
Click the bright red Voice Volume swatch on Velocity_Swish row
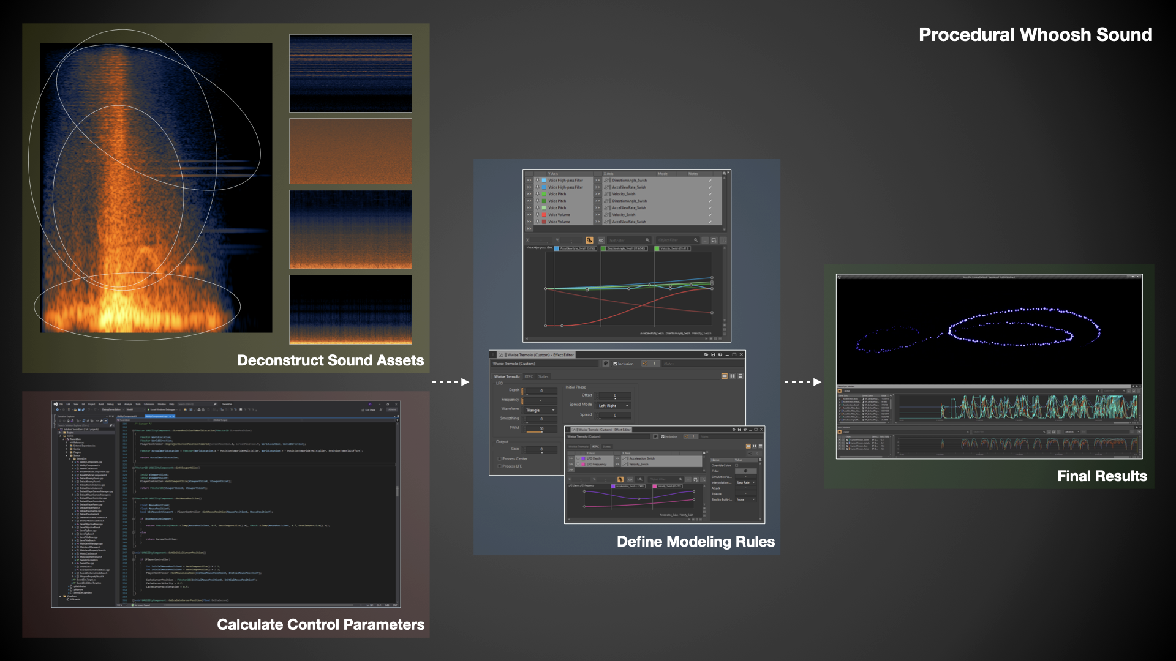[x=544, y=215]
